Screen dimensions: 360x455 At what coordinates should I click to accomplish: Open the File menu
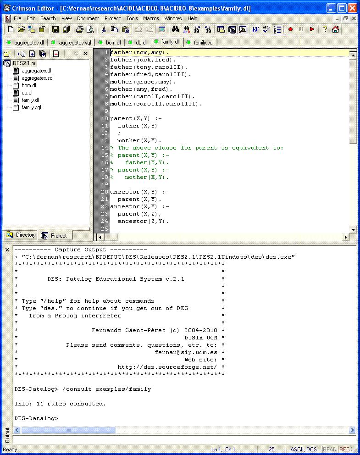coord(17,18)
